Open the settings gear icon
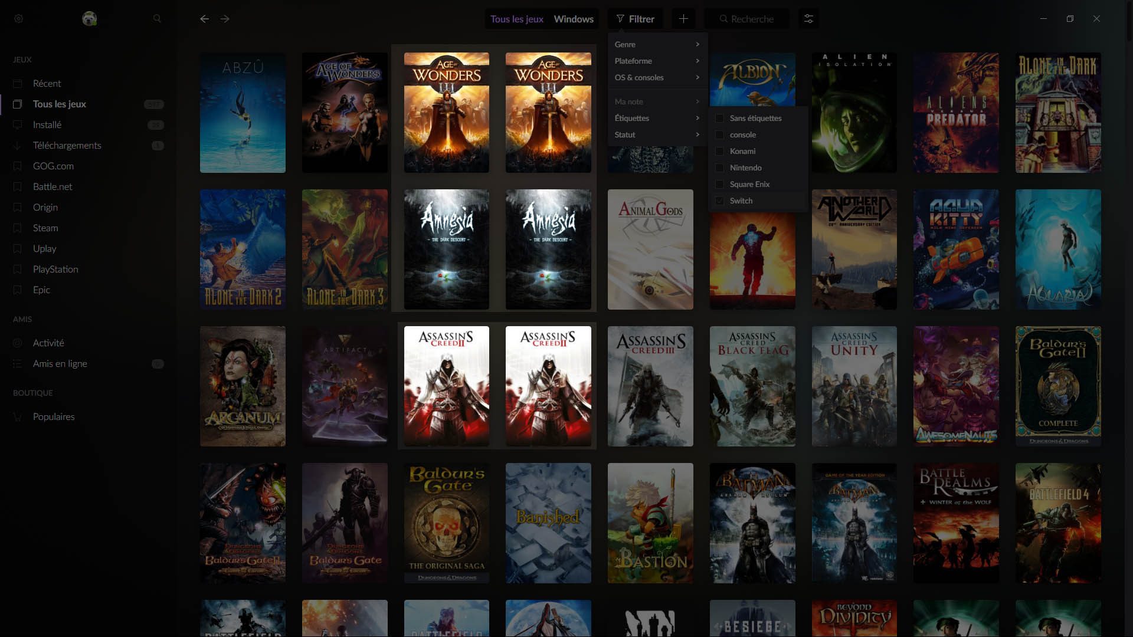The height and width of the screenshot is (637, 1133). pos(18,19)
